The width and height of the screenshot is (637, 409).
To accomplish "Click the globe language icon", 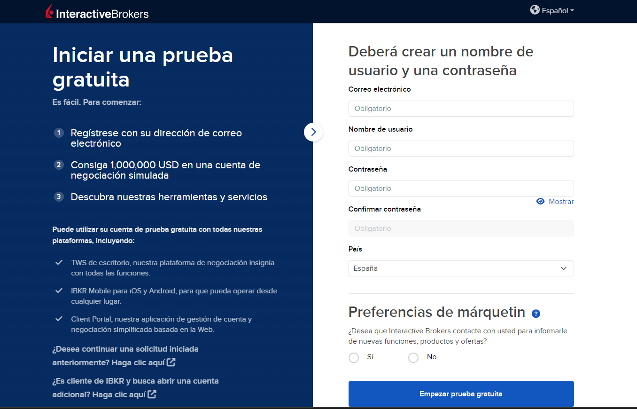I will tap(535, 10).
